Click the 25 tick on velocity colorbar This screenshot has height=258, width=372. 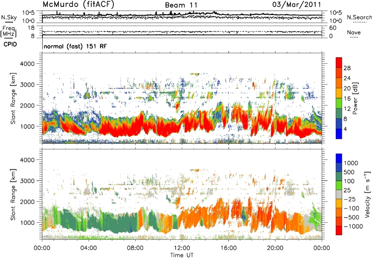click(x=347, y=190)
